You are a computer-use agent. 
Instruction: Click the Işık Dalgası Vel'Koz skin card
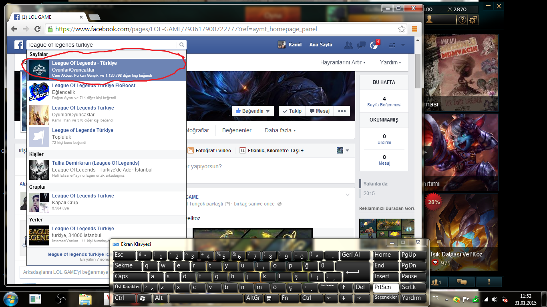(461, 231)
